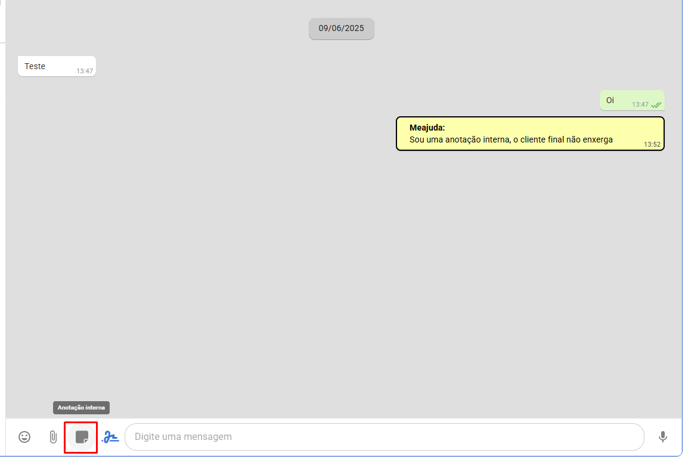Viewport: 685px width, 462px height.
Task: Click the word 'Teste' in the message
Action: click(x=35, y=66)
